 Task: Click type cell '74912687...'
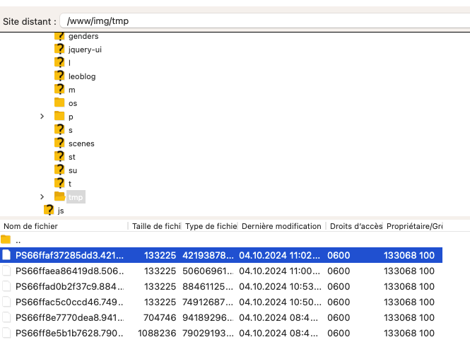208,302
